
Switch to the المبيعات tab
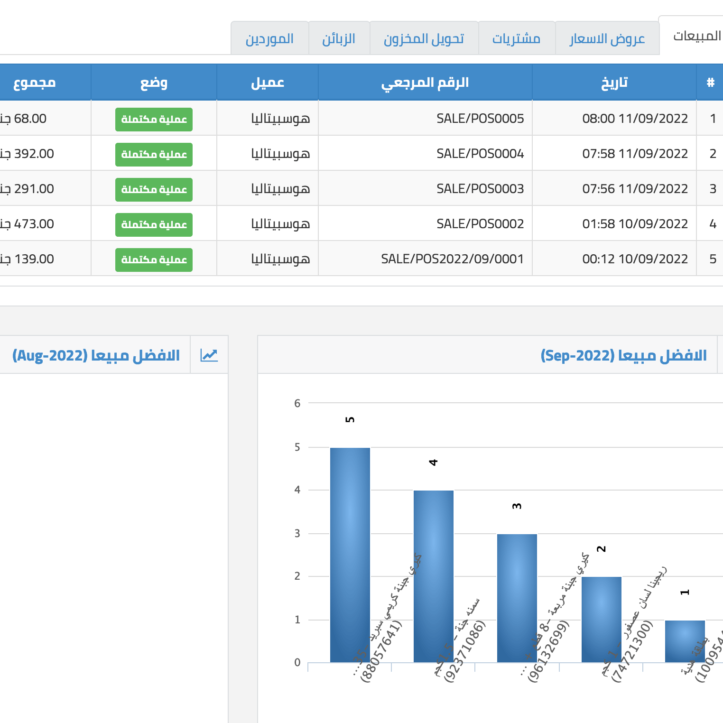click(696, 36)
